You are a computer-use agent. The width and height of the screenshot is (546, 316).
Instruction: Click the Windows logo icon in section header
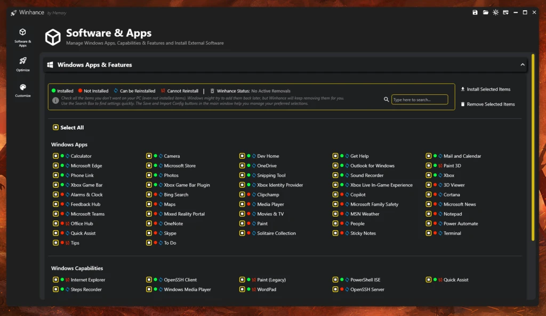pos(50,64)
